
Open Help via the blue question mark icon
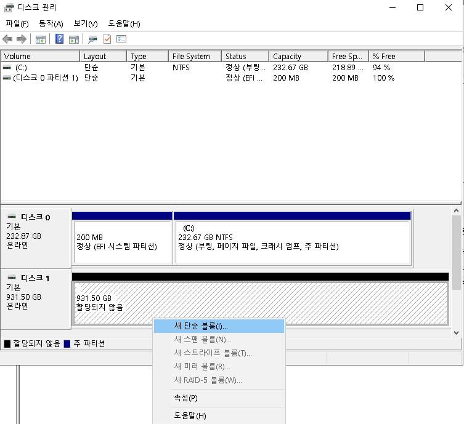pos(60,39)
